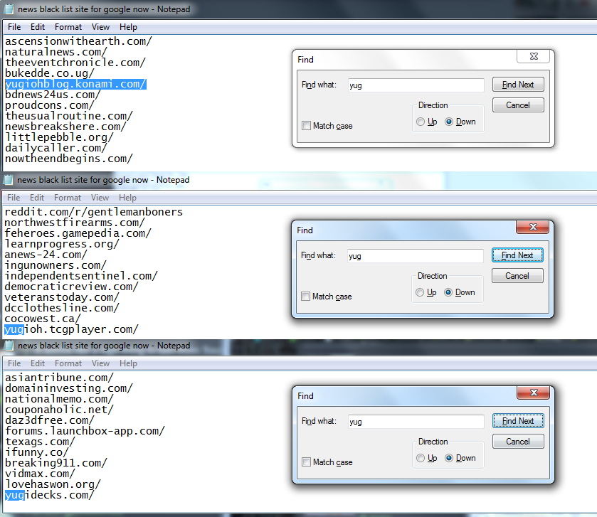Open Format menu in window listing veteranstoday.com

(x=68, y=198)
